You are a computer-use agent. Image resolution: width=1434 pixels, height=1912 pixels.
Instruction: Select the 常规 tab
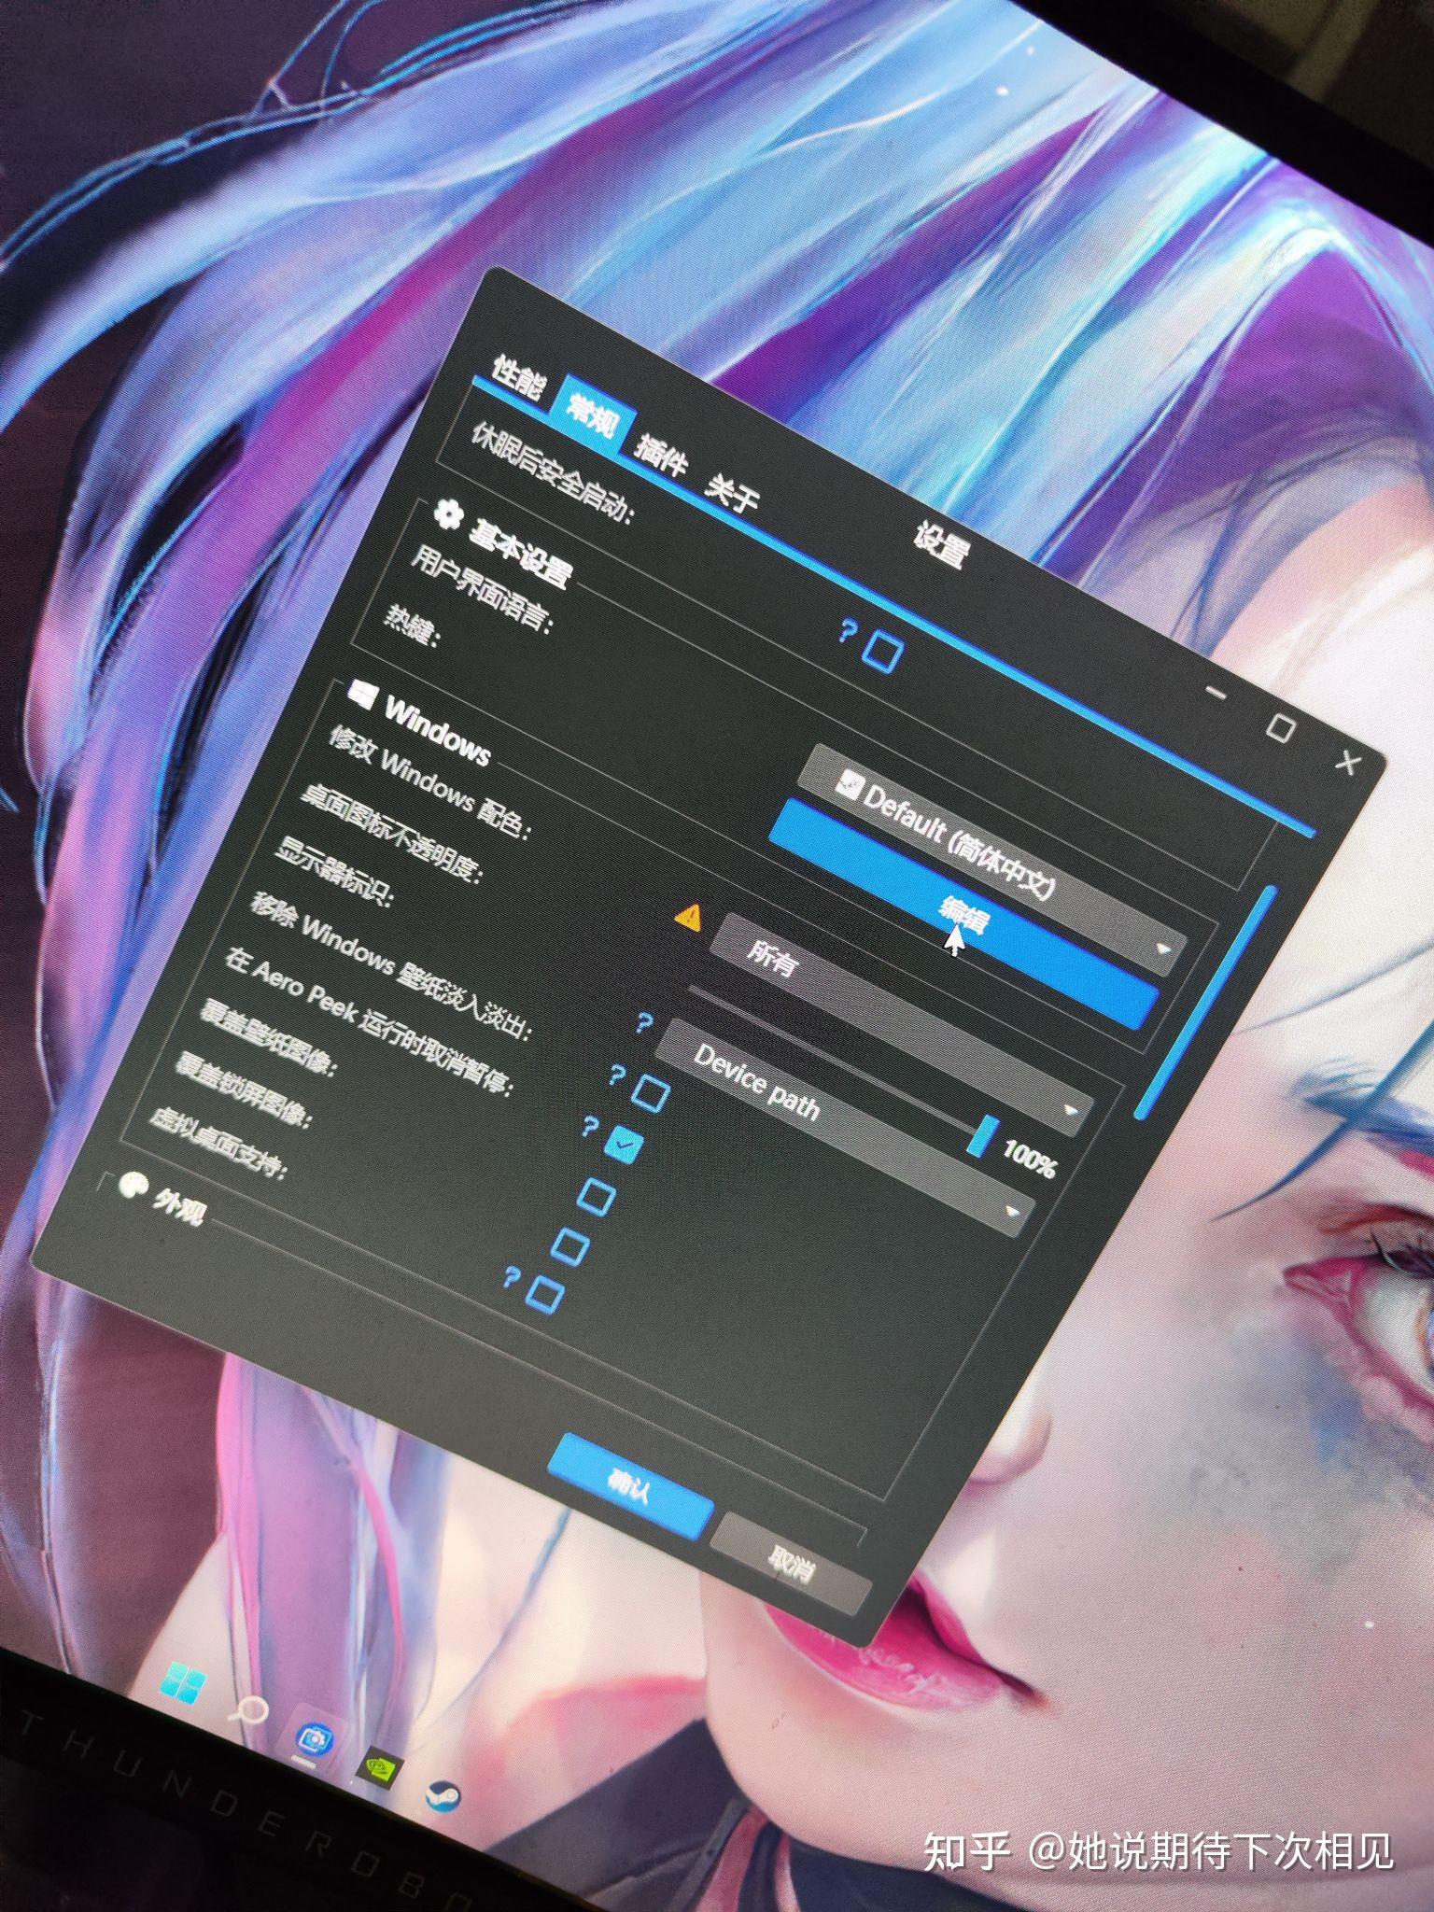pyautogui.click(x=594, y=417)
